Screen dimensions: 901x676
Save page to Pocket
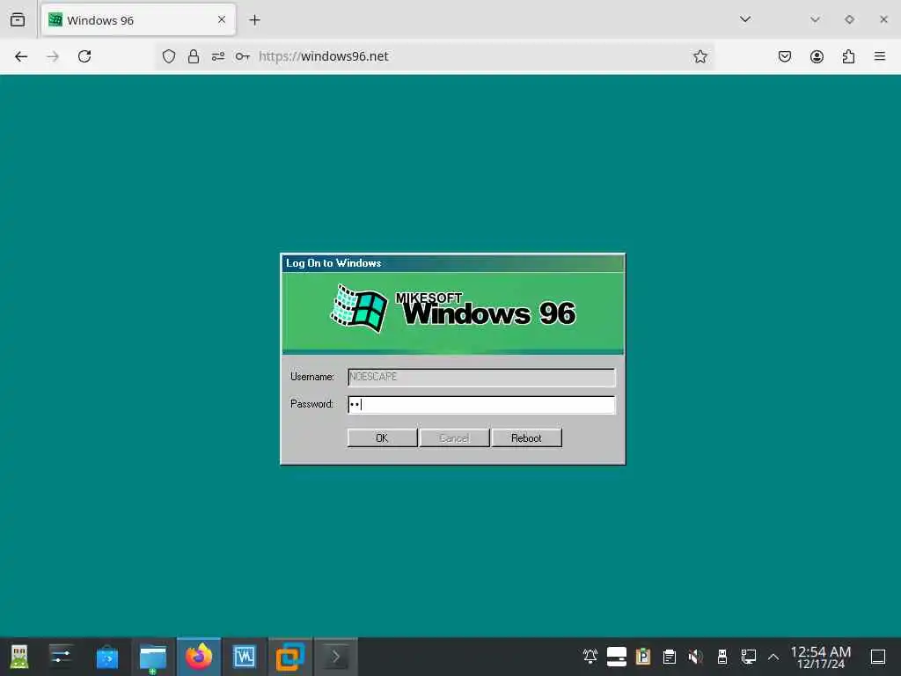(x=785, y=56)
